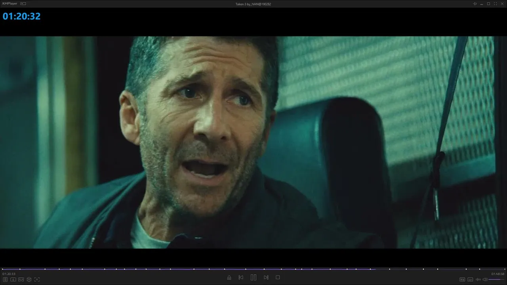Pin the player window on top

(475, 4)
